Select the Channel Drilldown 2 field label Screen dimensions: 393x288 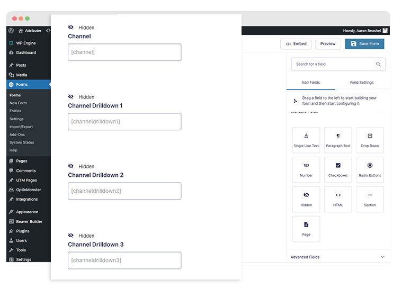(95, 175)
